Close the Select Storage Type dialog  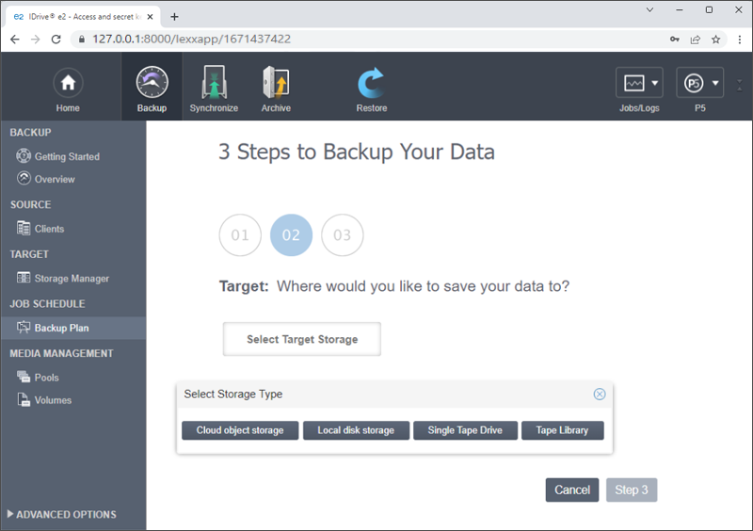(600, 394)
